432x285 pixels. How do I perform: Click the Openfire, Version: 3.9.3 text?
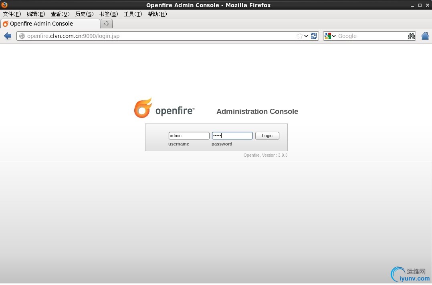pyautogui.click(x=266, y=155)
